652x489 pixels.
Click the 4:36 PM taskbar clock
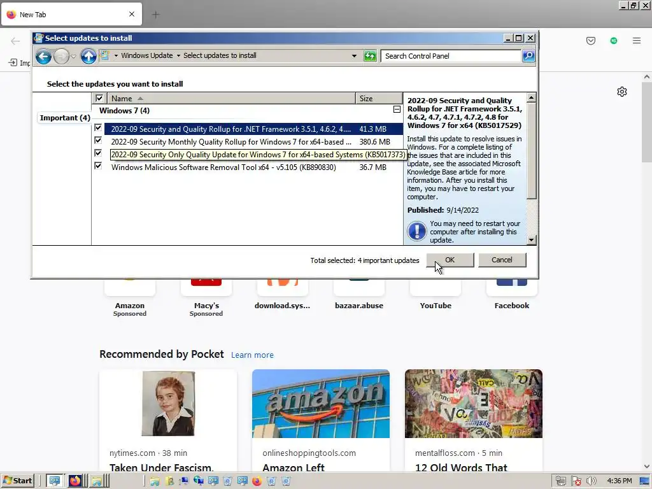pyautogui.click(x=619, y=481)
